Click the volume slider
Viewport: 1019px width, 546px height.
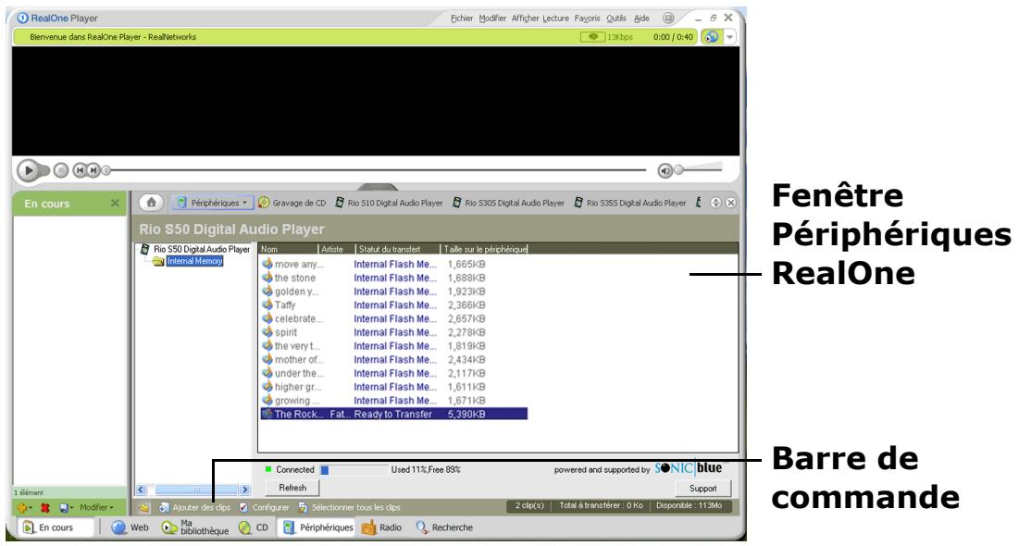703,170
